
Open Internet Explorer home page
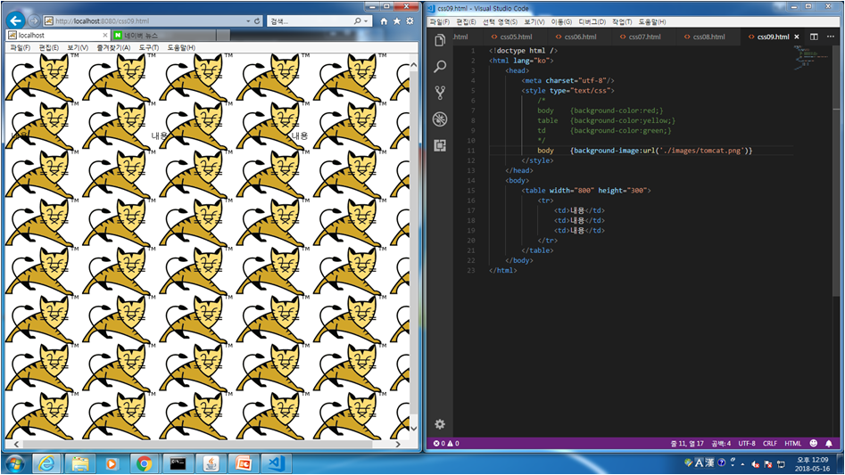click(x=384, y=21)
